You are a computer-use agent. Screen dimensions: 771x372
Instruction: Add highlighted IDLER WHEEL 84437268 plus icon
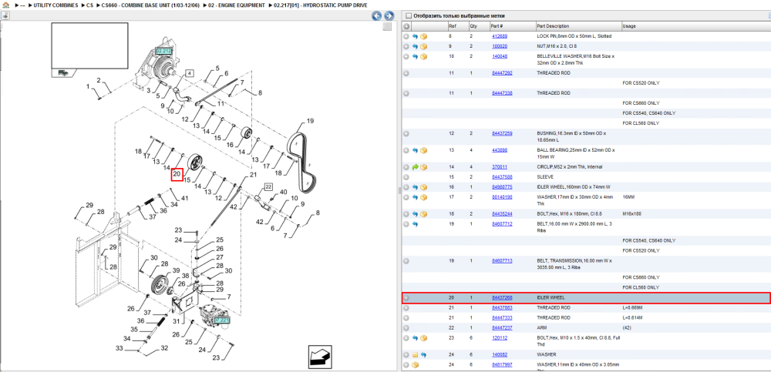406,298
